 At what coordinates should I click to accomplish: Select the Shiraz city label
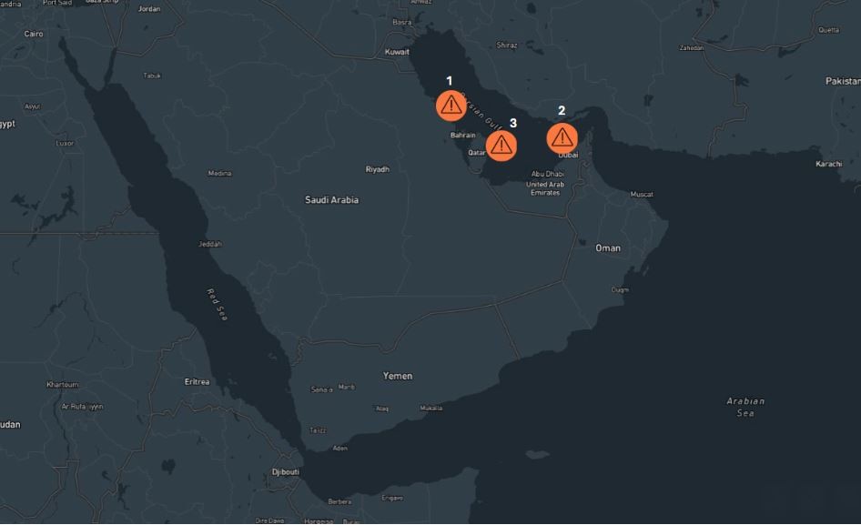(x=507, y=45)
